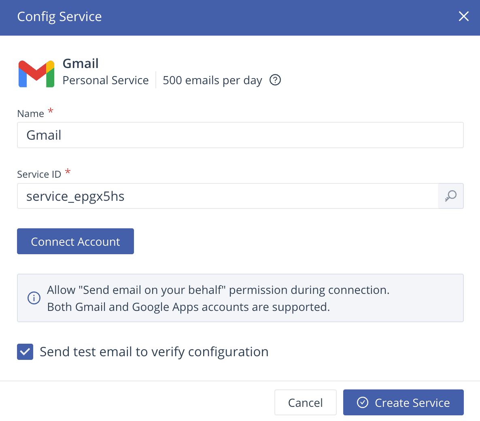Viewport: 480px width, 421px height.
Task: Click the Gmail logo icon
Action: pos(36,73)
